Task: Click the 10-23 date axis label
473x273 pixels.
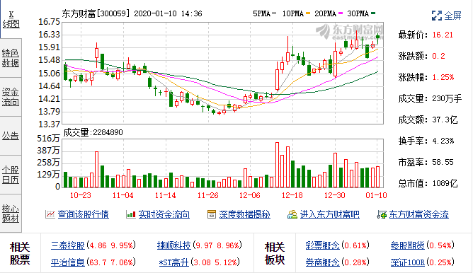Action: point(80,195)
